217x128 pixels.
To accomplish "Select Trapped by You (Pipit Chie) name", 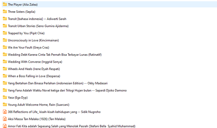I will click(x=26, y=33).
